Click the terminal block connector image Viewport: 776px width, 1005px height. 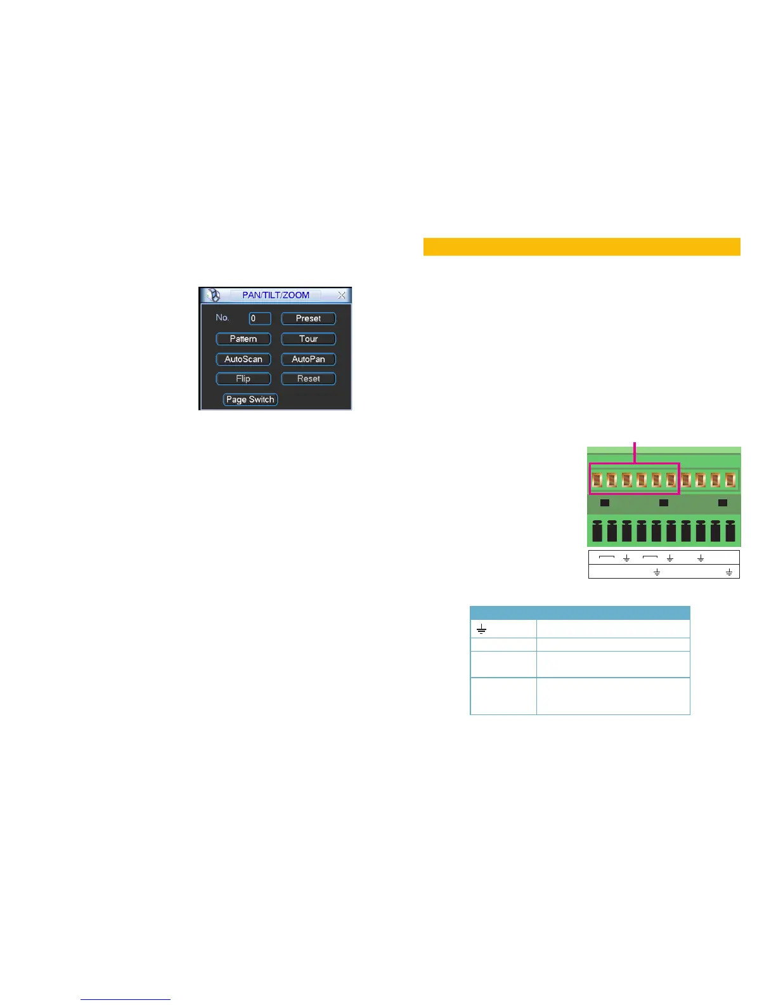coord(664,497)
